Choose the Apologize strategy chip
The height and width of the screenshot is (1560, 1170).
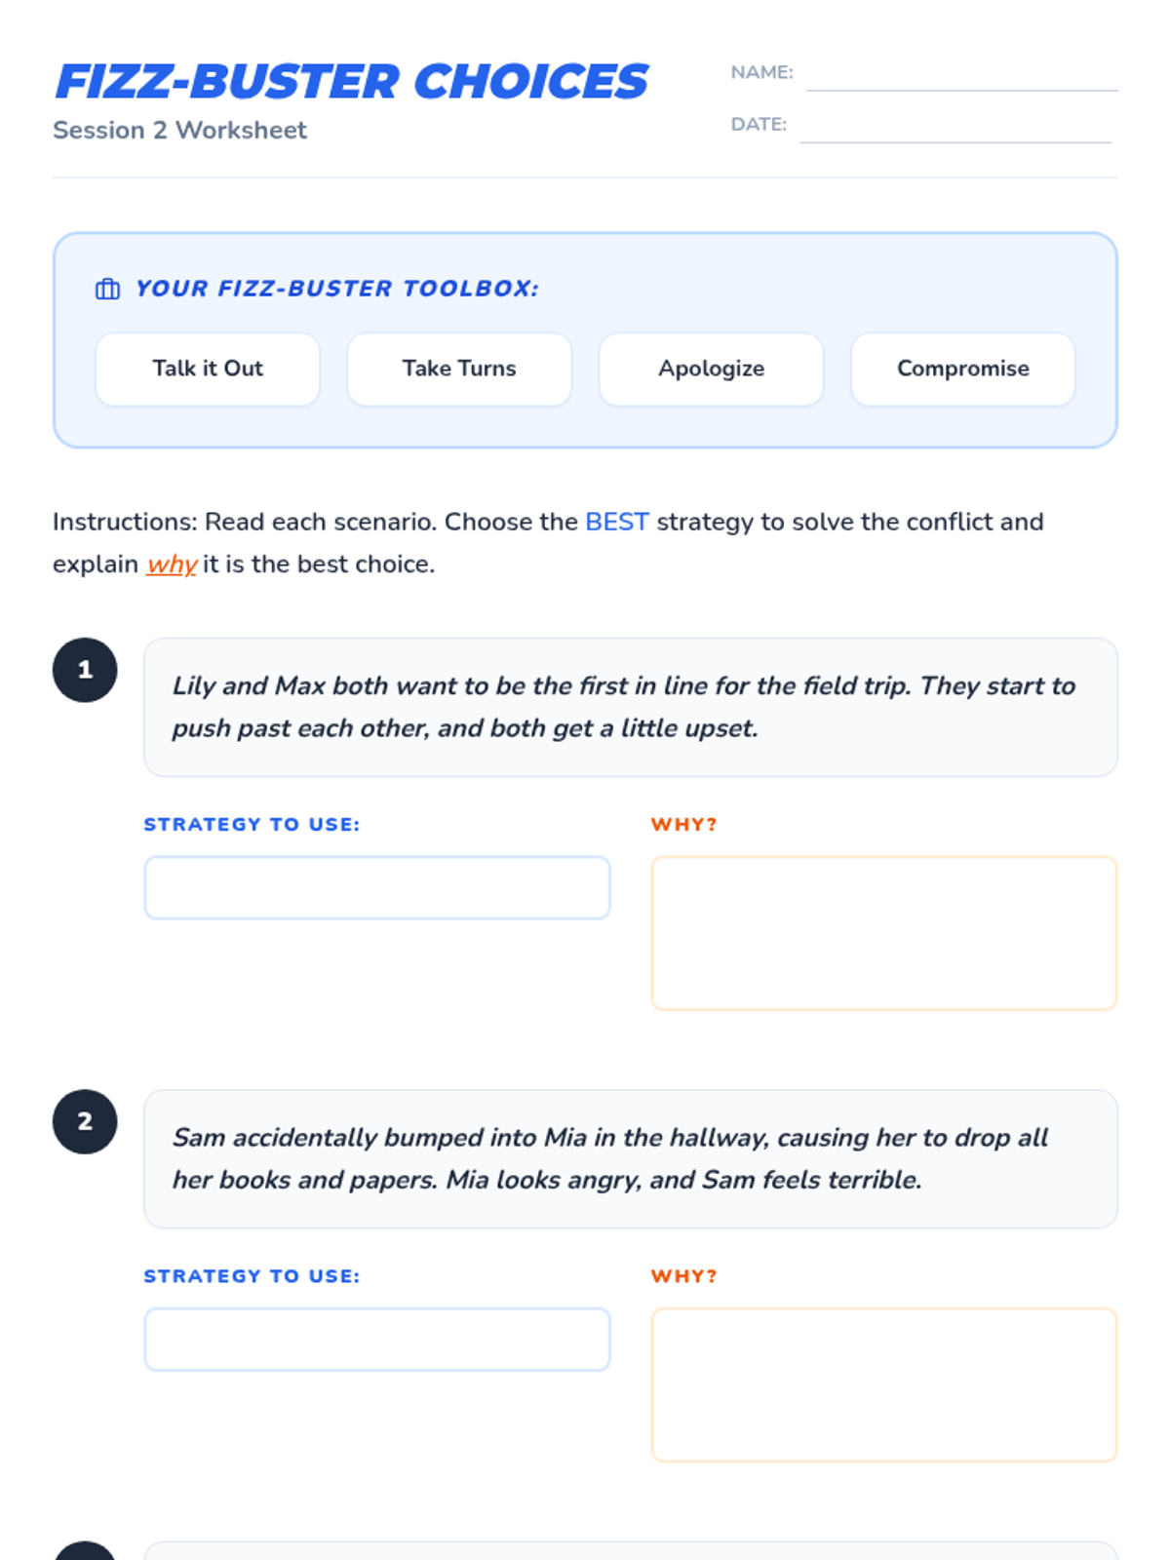click(711, 369)
